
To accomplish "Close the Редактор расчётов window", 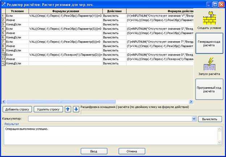I will 221,4.
